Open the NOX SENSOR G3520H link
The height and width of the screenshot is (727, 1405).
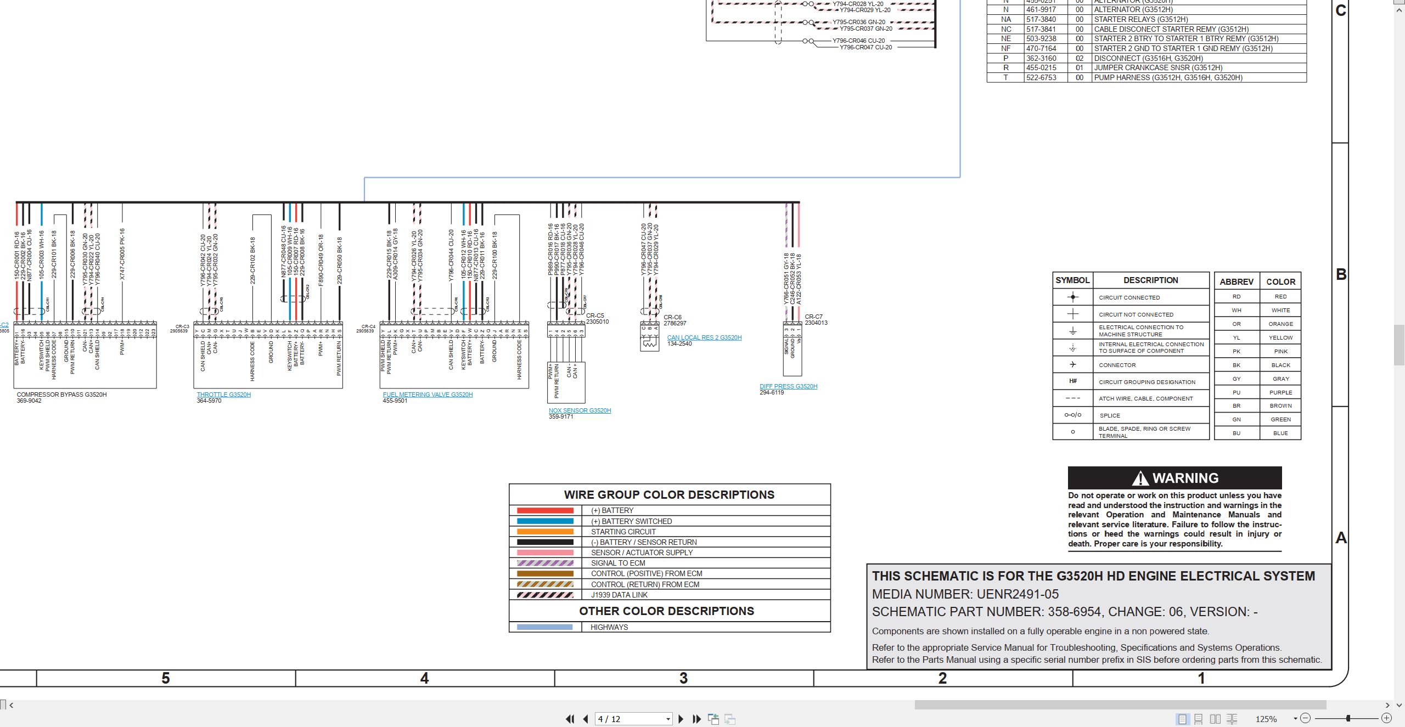580,410
